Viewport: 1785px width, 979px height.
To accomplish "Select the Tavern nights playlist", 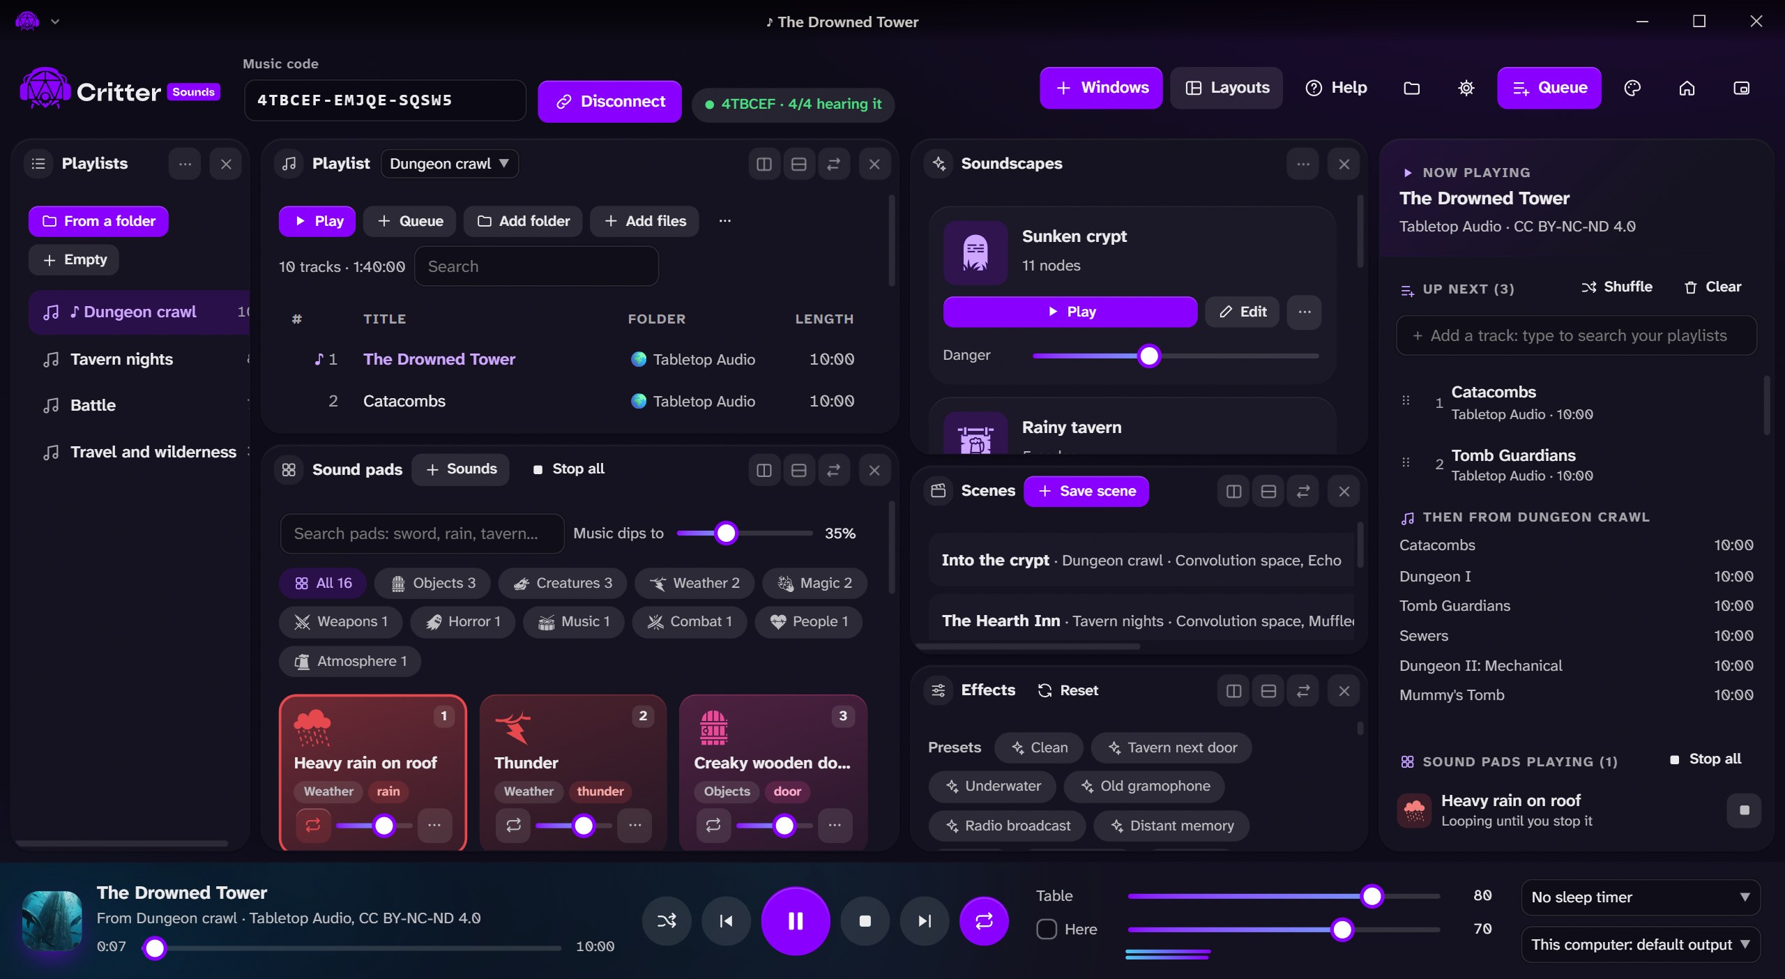I will pyautogui.click(x=139, y=359).
